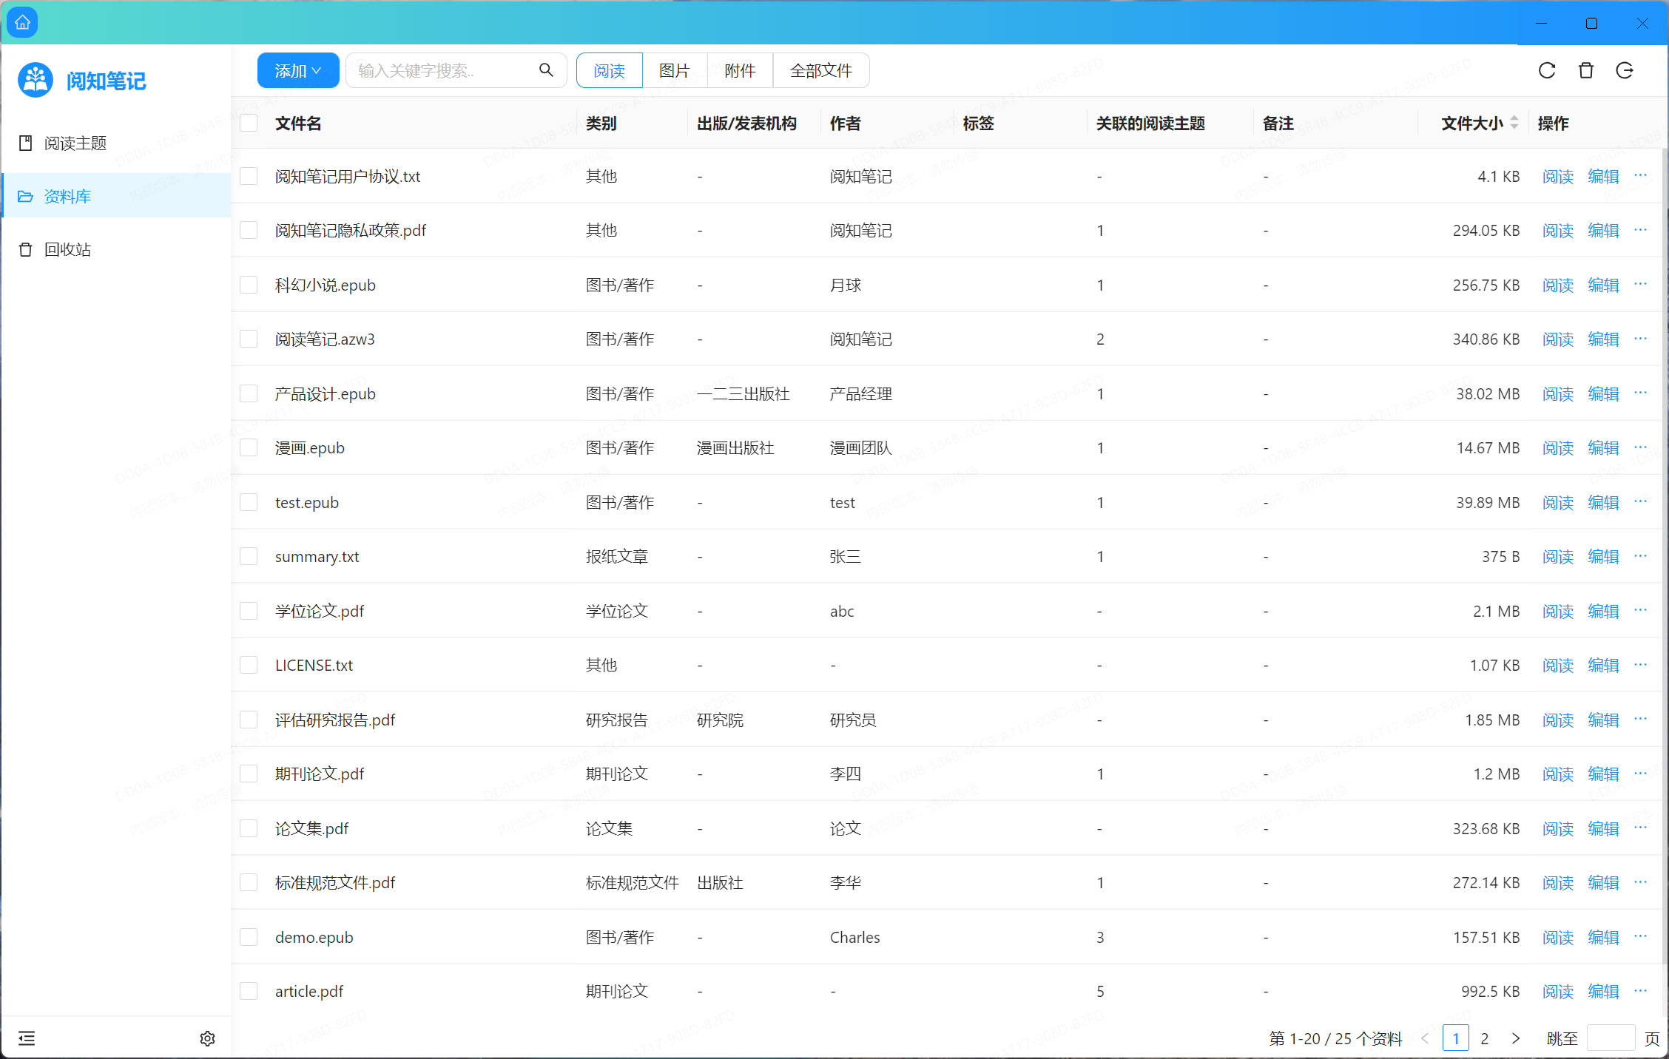
Task: Open more options for 学位论文.pdf
Action: [x=1640, y=611]
